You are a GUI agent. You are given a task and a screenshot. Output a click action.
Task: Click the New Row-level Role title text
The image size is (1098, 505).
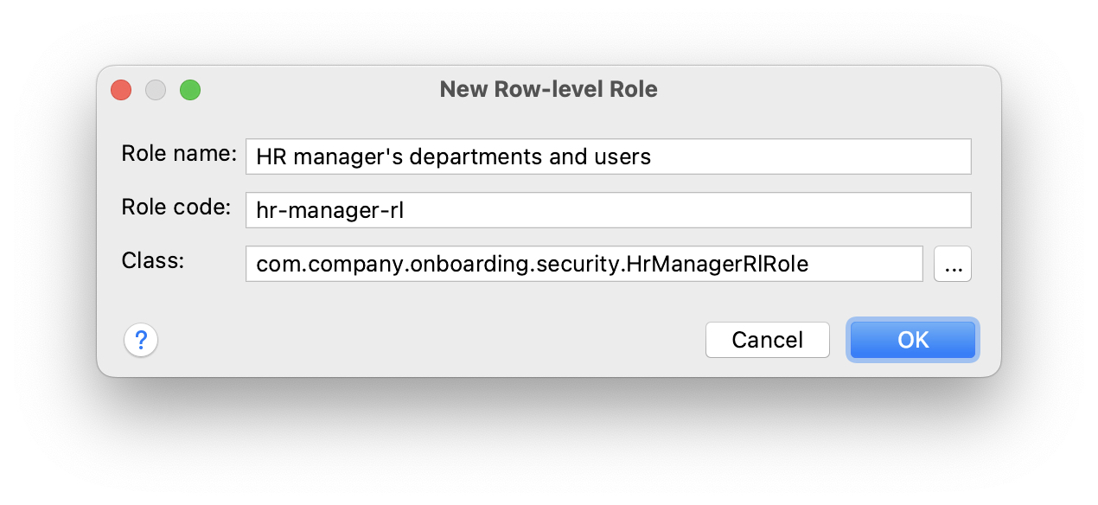[548, 89]
